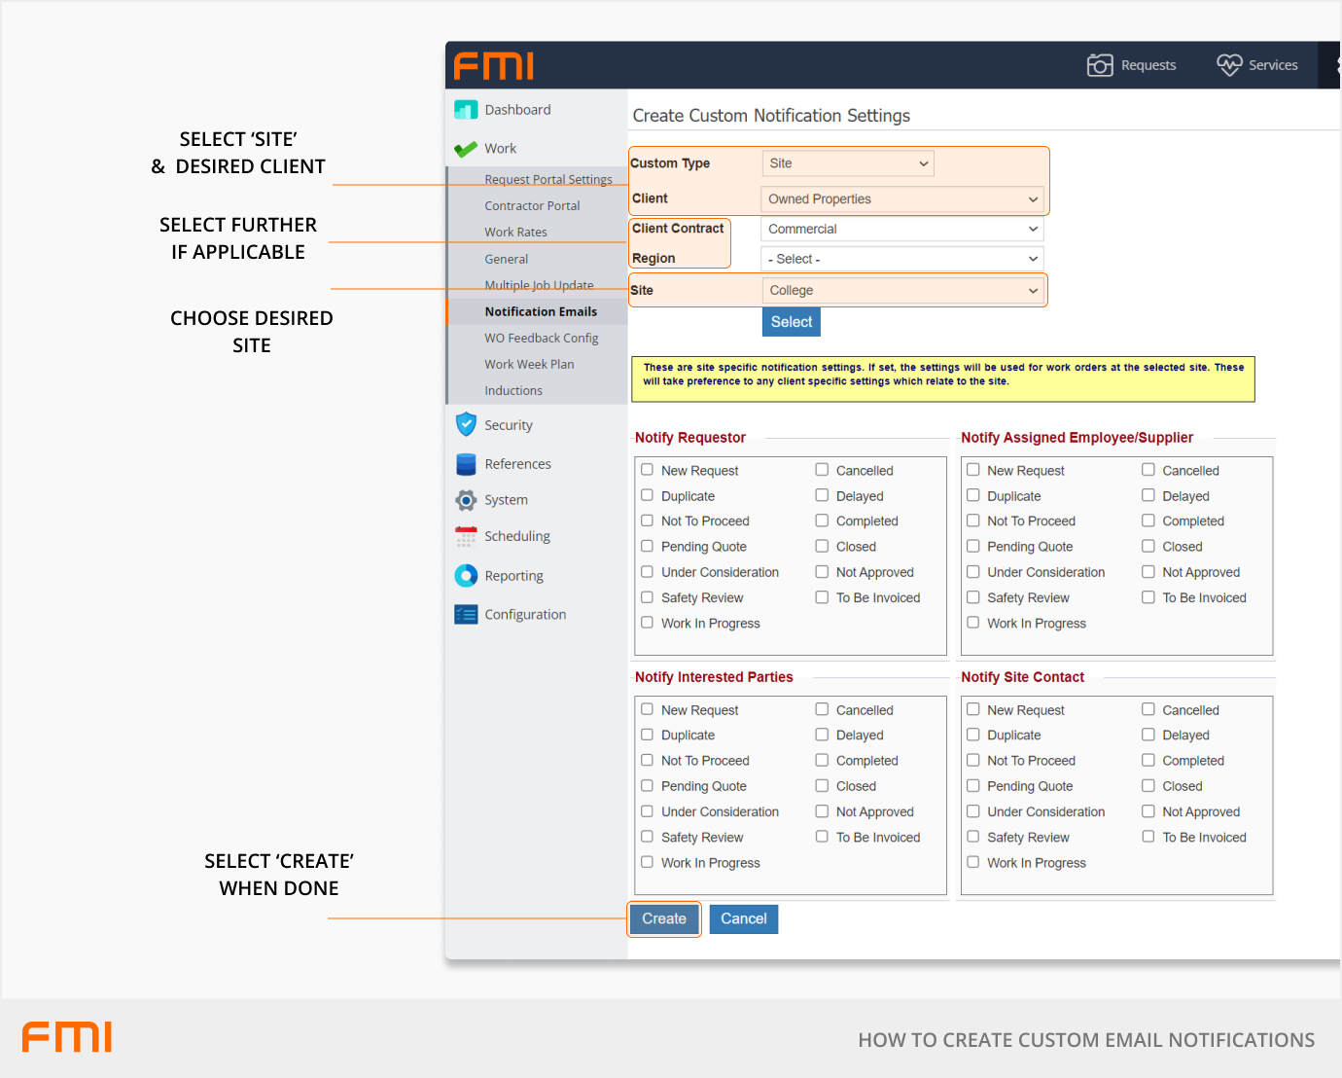Image resolution: width=1342 pixels, height=1078 pixels.
Task: Click the FMI logo in header
Action: tap(494, 66)
